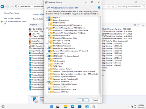Expand Print and Document Services node

(47, 49)
